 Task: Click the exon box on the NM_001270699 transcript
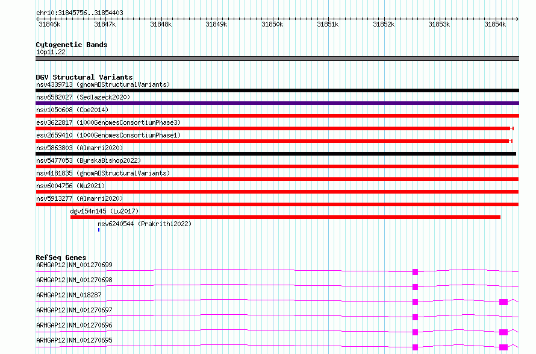tap(415, 272)
